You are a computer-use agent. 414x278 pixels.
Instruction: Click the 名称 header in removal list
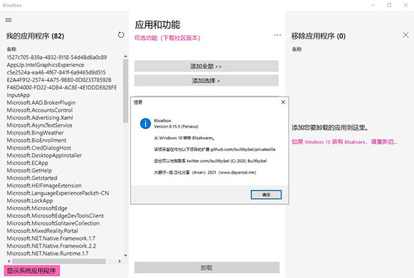pos(297,49)
